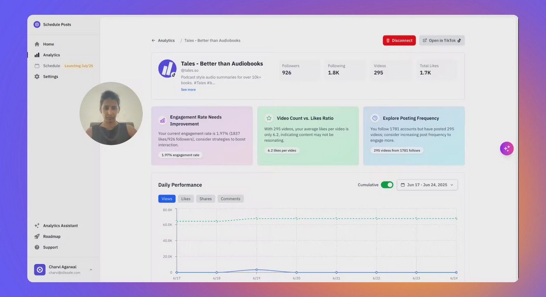
Task: Click the 6/19 data point on blue line
Action: coord(257,270)
